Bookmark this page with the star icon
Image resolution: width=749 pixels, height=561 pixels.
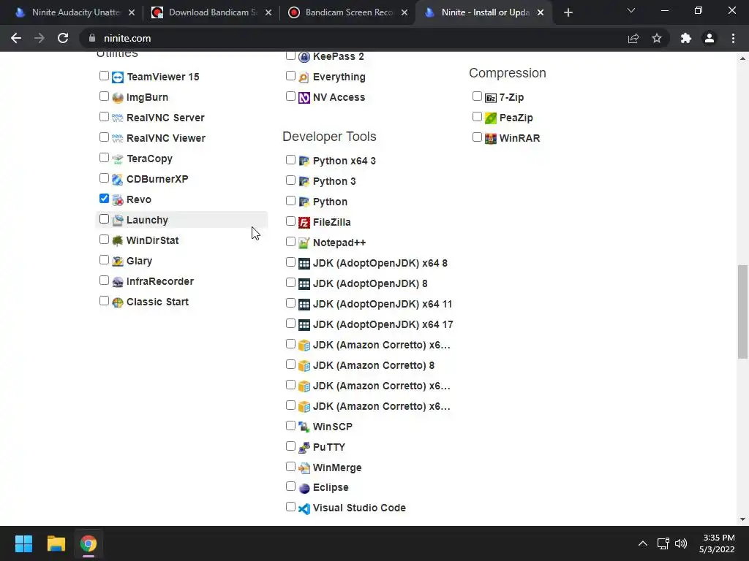[657, 38]
